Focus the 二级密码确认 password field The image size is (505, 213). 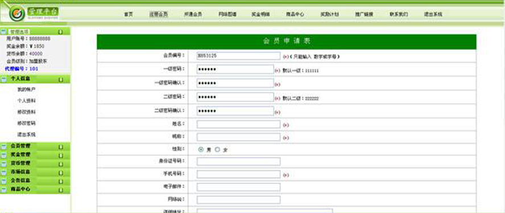click(235, 111)
